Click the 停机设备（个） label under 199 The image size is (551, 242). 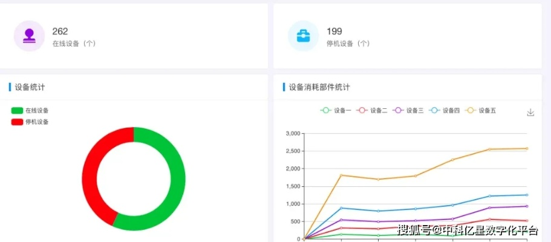tap(348, 44)
